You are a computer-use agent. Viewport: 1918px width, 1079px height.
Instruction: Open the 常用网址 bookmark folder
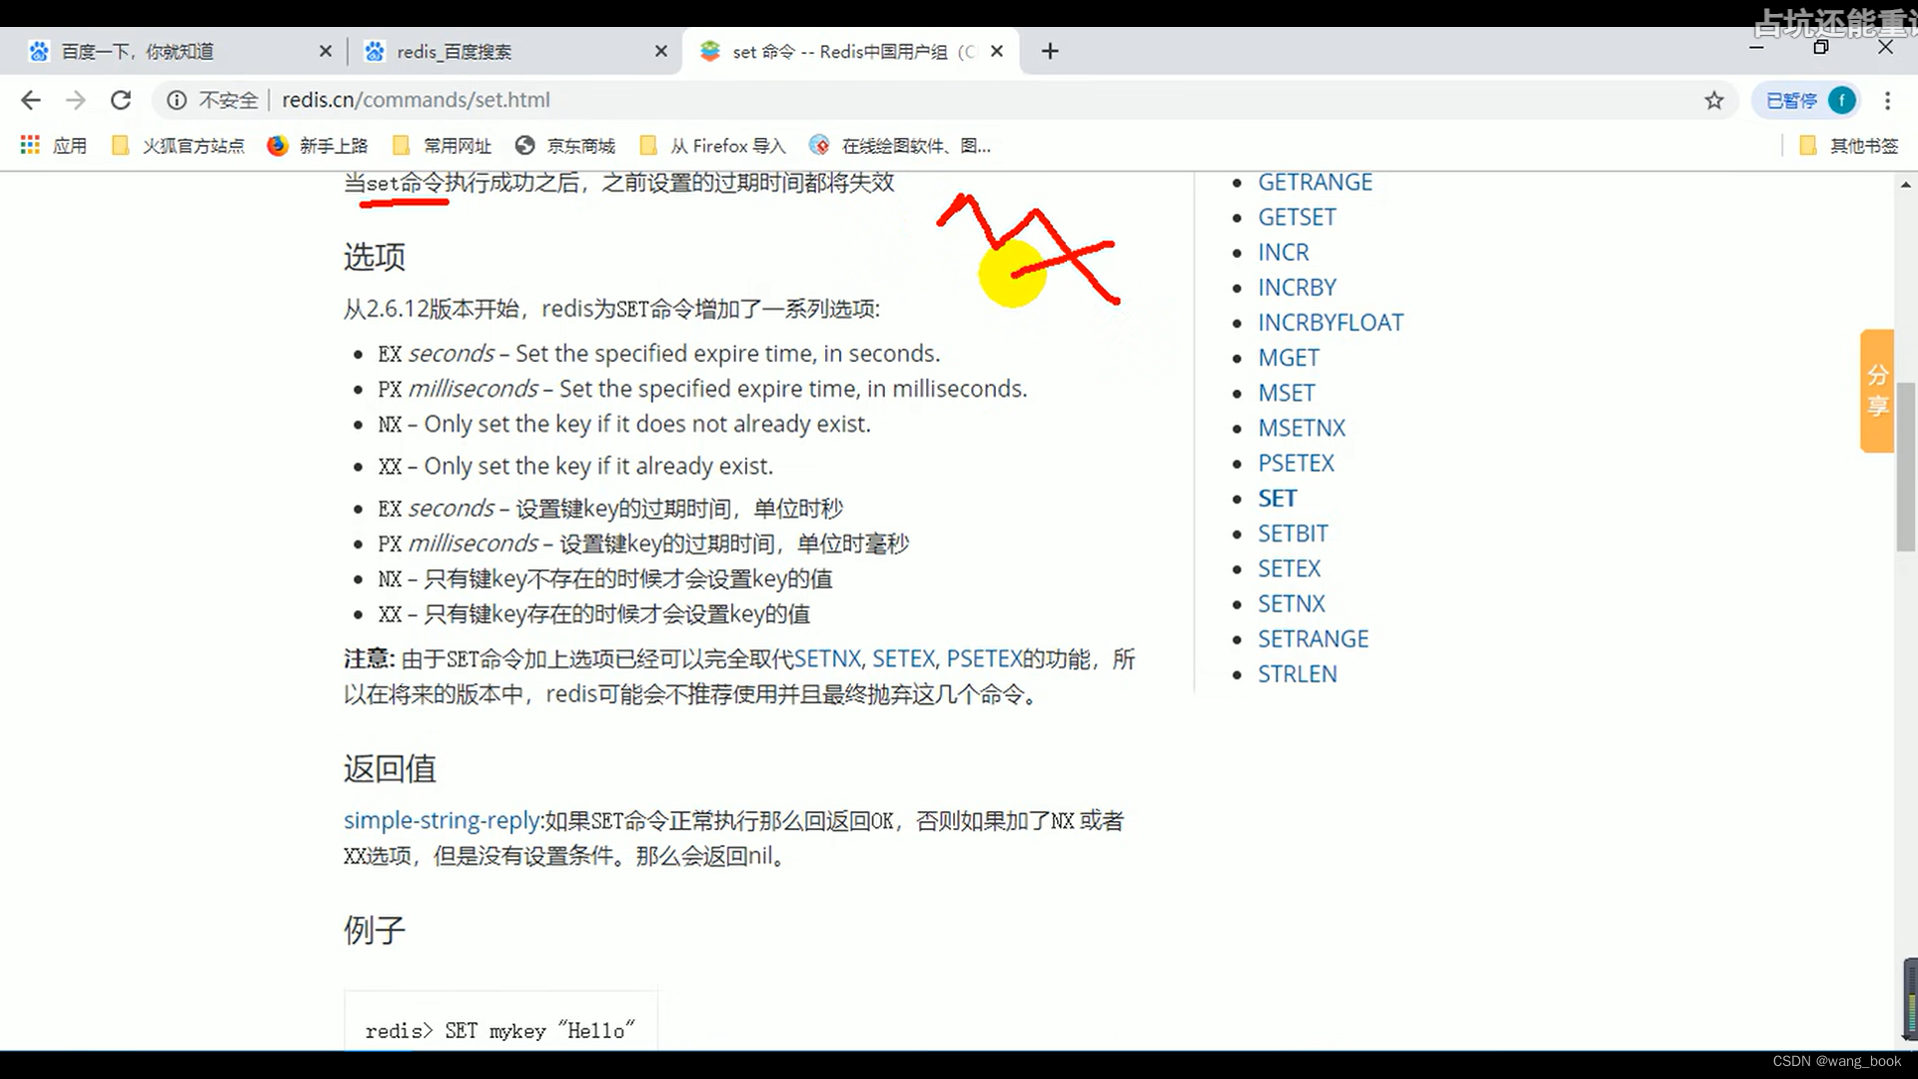coord(442,146)
